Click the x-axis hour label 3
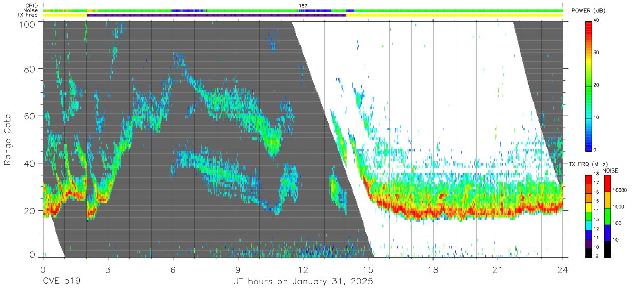The width and height of the screenshot is (633, 292). click(x=108, y=270)
